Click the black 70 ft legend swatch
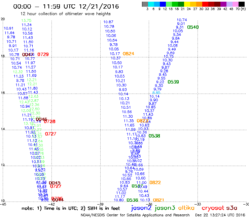This screenshot has width=249, height=218. [242, 4]
